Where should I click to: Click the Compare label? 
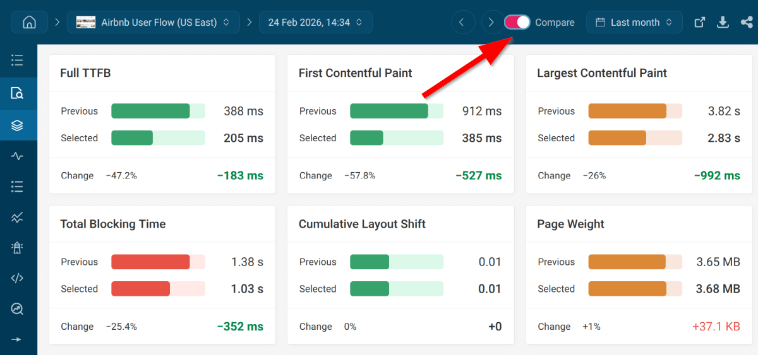tap(555, 22)
